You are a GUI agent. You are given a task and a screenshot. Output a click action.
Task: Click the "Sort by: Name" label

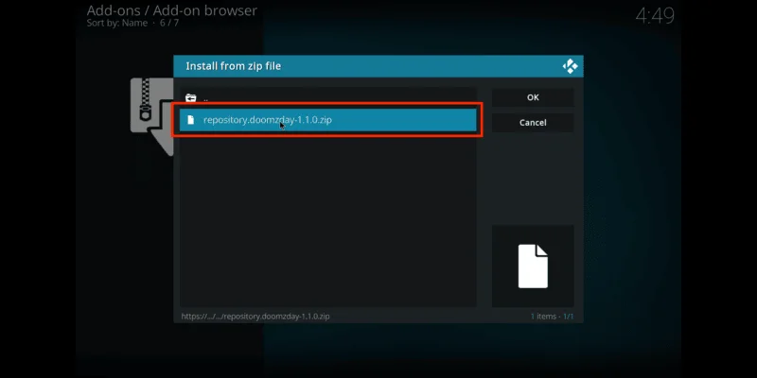click(x=118, y=24)
